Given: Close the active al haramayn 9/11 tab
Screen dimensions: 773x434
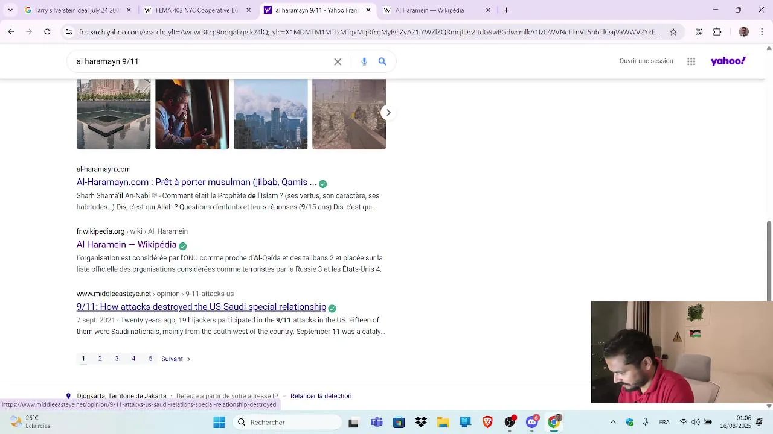Looking at the screenshot, I should coord(368,10).
